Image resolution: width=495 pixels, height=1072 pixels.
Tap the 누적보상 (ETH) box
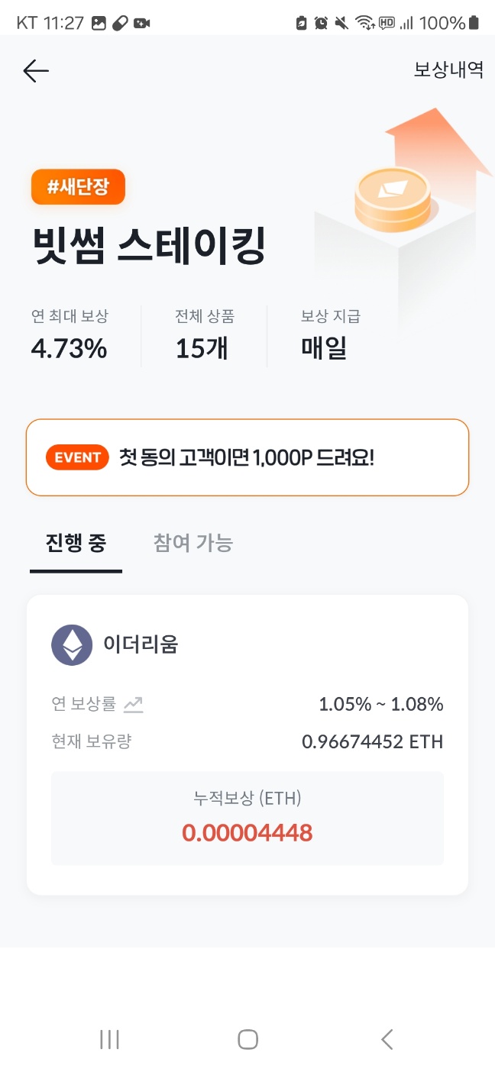[247, 819]
